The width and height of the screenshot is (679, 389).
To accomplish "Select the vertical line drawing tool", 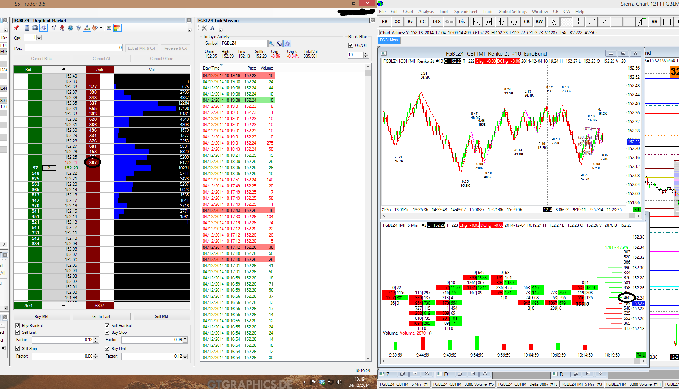I will point(629,22).
